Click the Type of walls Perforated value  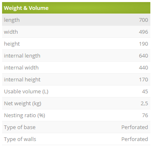pos(135,139)
